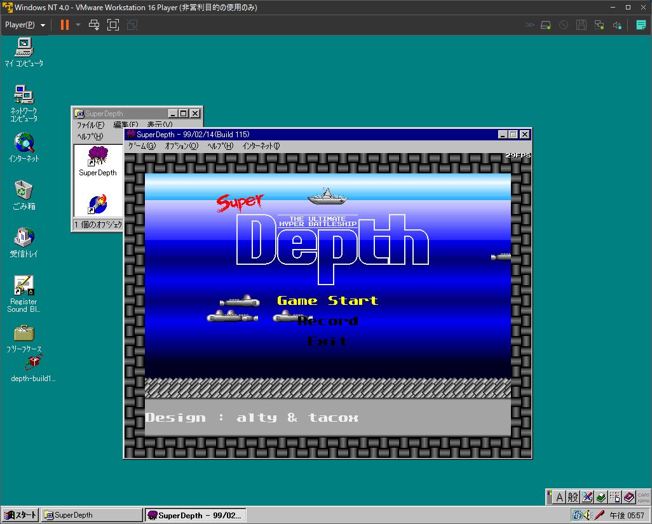Maximize the SuperDepth folder window
This screenshot has width=652, height=524.
pos(184,113)
